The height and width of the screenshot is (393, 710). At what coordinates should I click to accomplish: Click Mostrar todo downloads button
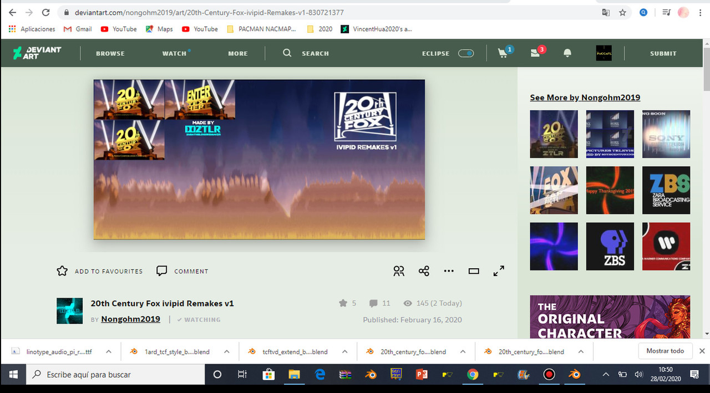tap(666, 351)
